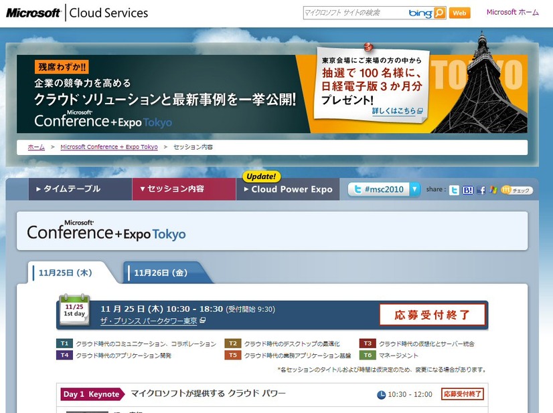This screenshot has height=413, width=553.
Task: Click the Web search button
Action: pyautogui.click(x=459, y=13)
